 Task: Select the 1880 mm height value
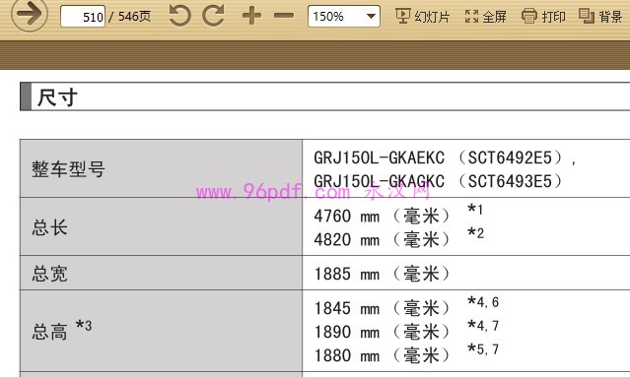coord(382,355)
